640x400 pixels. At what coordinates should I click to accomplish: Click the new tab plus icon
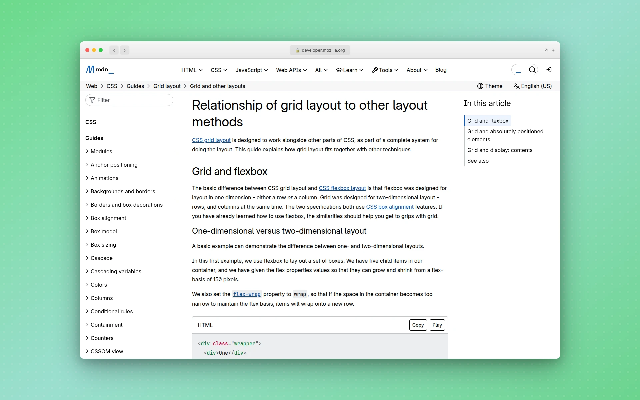[553, 50]
